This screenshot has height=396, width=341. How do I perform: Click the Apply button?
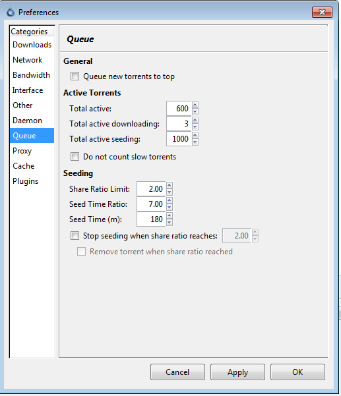[237, 372]
